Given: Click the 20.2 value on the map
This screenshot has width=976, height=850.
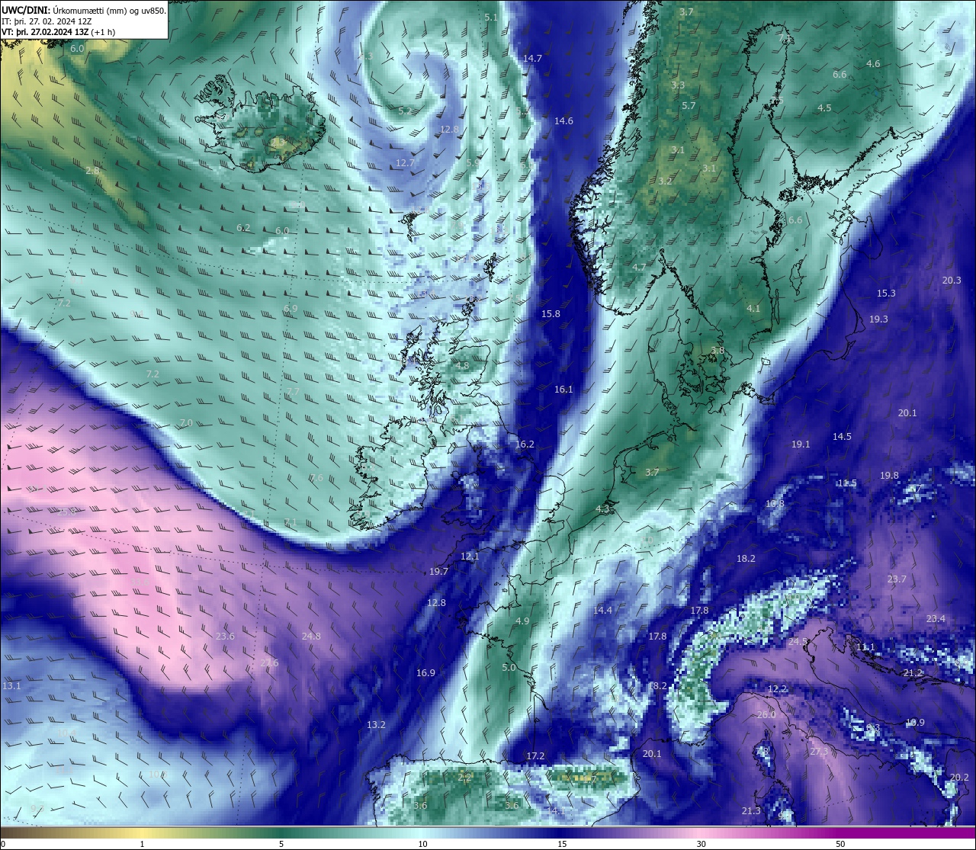Looking at the screenshot, I should [x=959, y=778].
